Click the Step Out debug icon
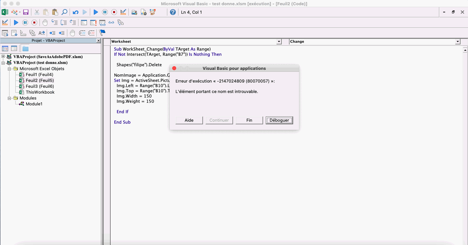 pos(73,23)
